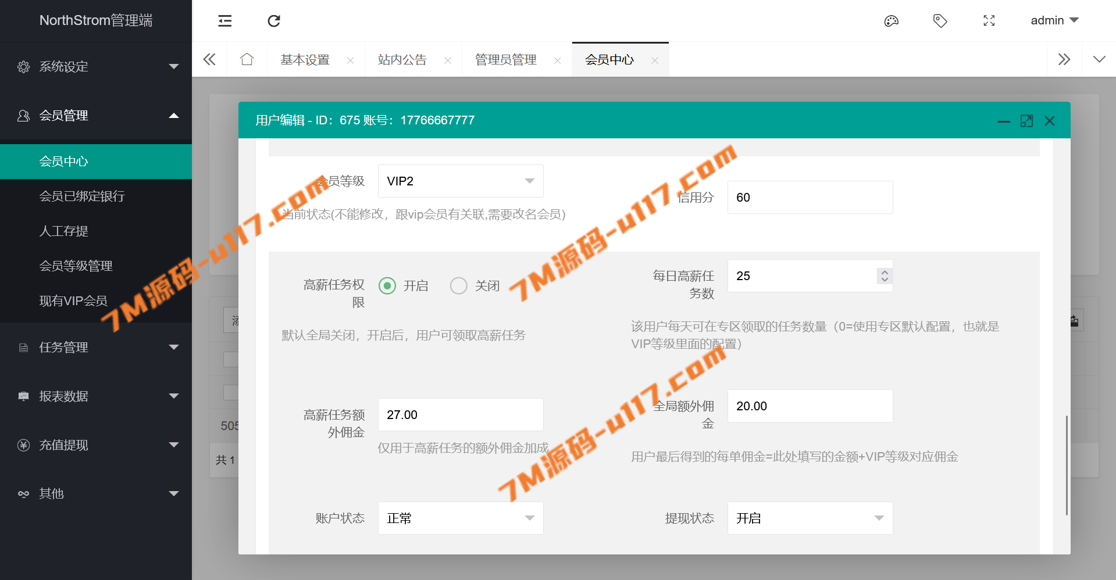Maximize the 用户编辑 dialog
The width and height of the screenshot is (1116, 580).
pyautogui.click(x=1026, y=121)
